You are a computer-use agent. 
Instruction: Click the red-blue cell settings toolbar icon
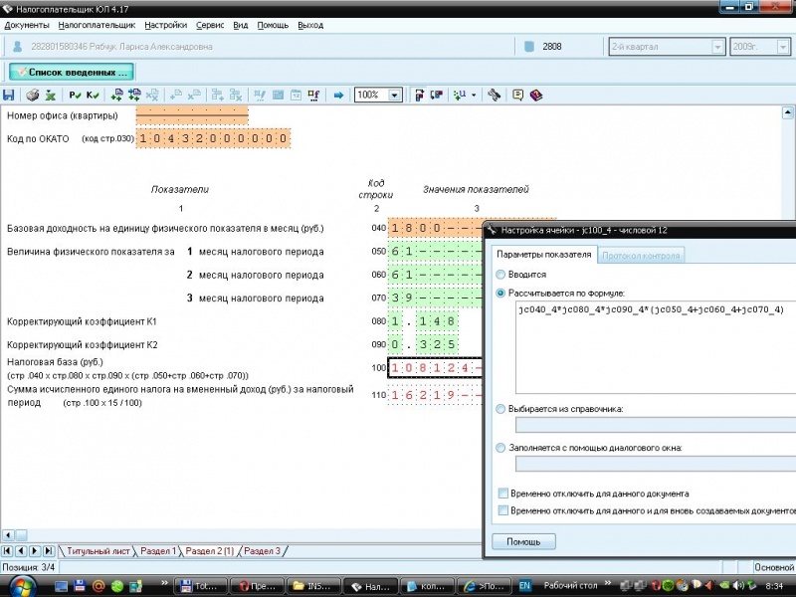coord(419,95)
